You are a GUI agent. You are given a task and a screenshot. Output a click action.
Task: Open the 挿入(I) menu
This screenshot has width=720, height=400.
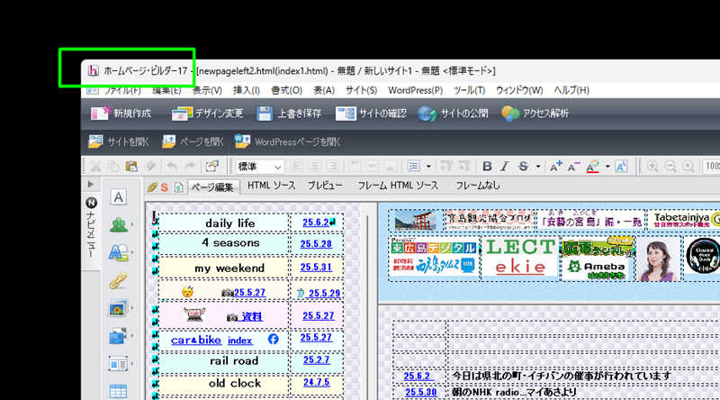click(x=246, y=90)
